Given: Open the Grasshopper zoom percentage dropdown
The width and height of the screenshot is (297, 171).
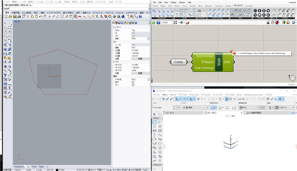Looking at the screenshot, I should tap(167, 23).
